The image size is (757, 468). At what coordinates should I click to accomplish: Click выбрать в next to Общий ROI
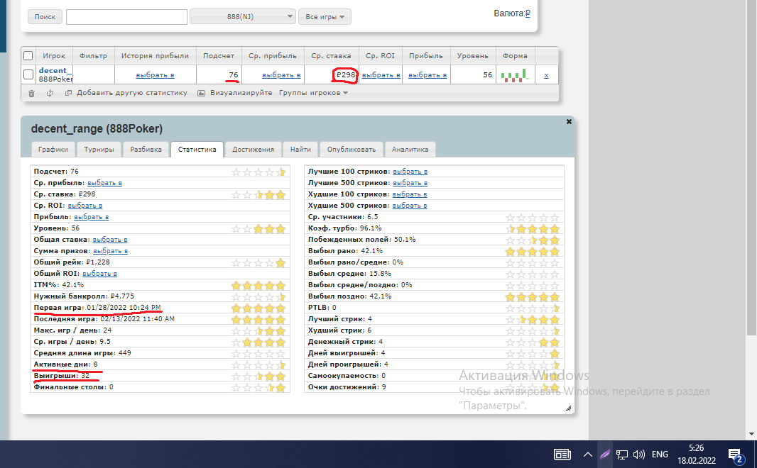tap(99, 273)
